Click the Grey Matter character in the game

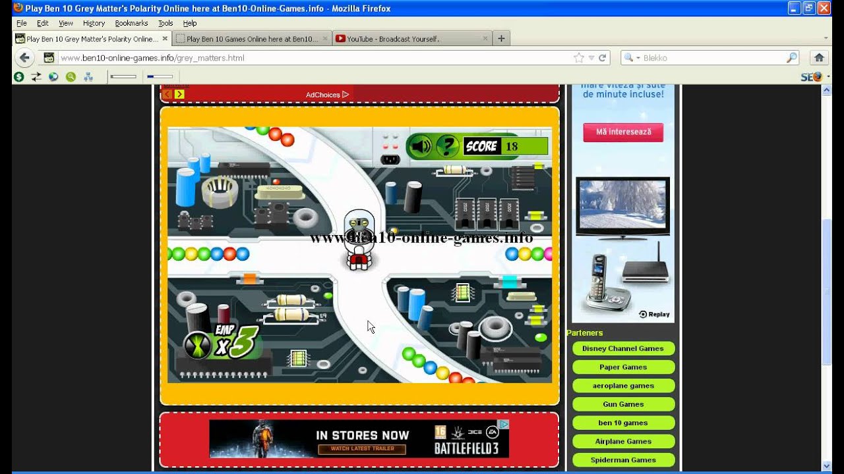[x=359, y=240]
